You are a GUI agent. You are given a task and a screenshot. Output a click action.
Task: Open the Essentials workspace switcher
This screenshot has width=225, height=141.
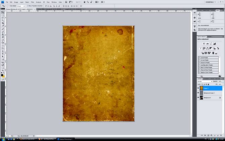(x=211, y=2)
